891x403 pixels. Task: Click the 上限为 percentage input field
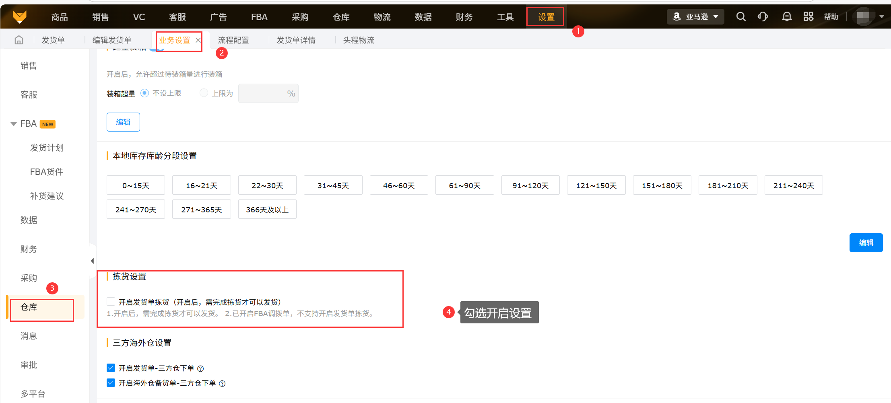[x=268, y=93]
